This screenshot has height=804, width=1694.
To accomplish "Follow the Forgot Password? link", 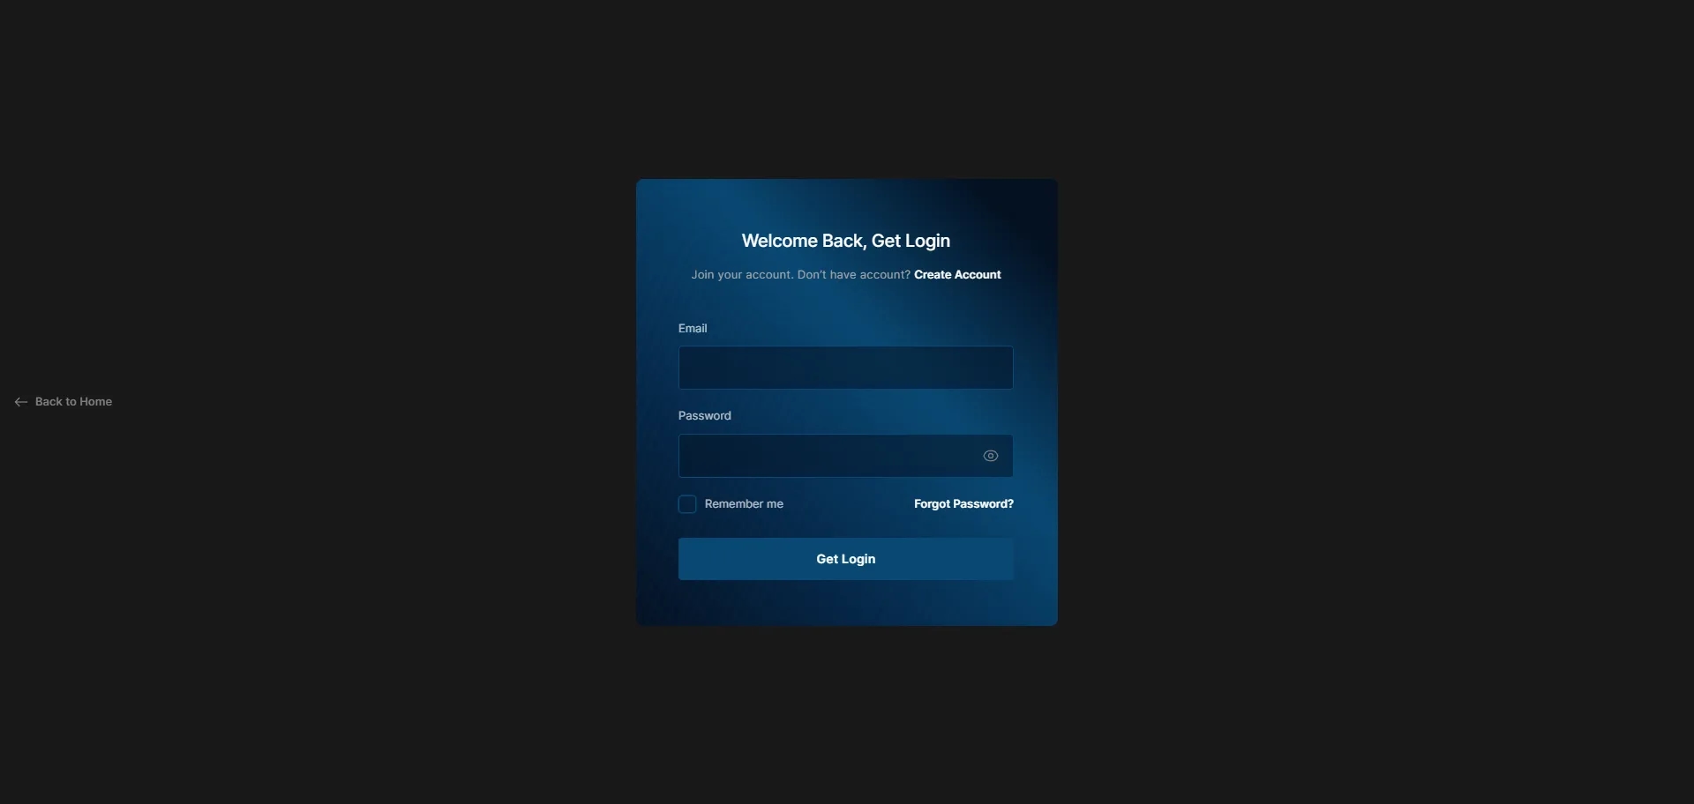I will tap(963, 504).
